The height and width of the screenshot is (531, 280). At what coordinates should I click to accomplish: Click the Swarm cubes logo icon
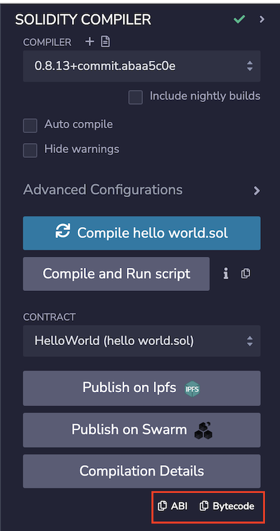pyautogui.click(x=203, y=430)
